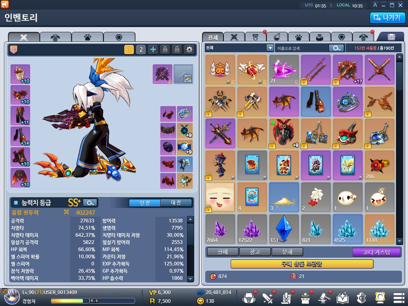Select the SP card item with count 4
The height and width of the screenshot is (306, 408).
[252, 197]
